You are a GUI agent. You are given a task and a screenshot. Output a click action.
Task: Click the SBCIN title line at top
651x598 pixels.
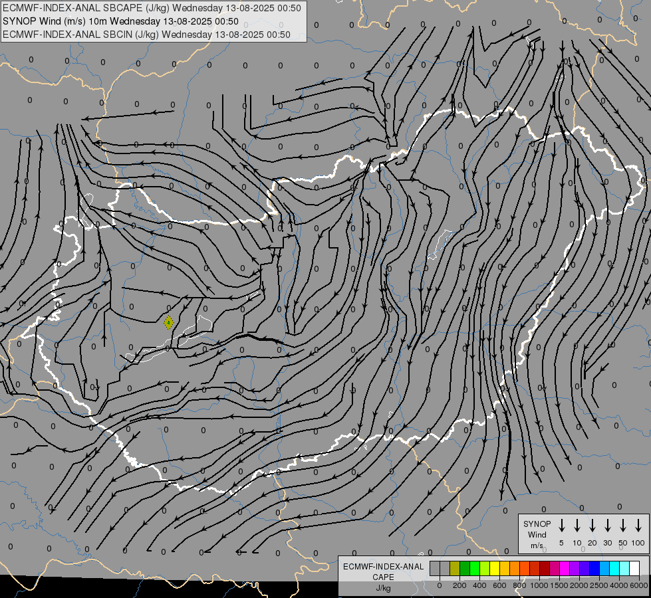146,35
